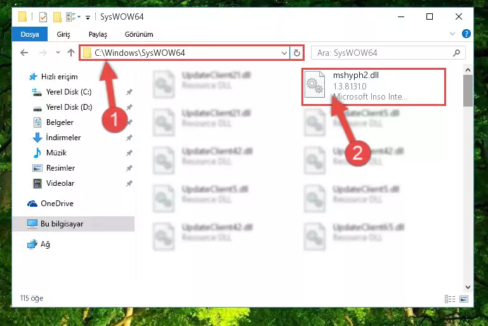Click the version text 1.3.8131.0
Screen dimensions: 488x326
tap(350, 86)
